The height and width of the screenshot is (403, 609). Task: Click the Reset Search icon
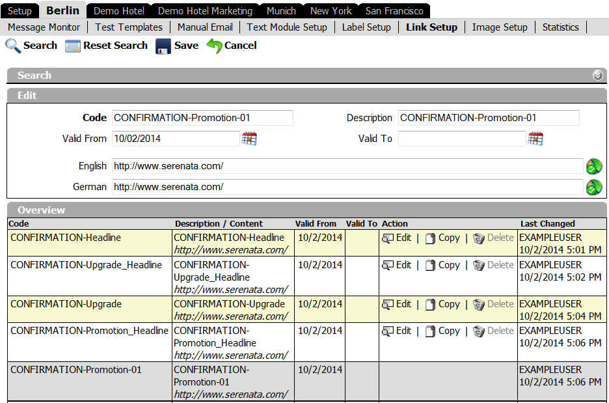pos(73,46)
